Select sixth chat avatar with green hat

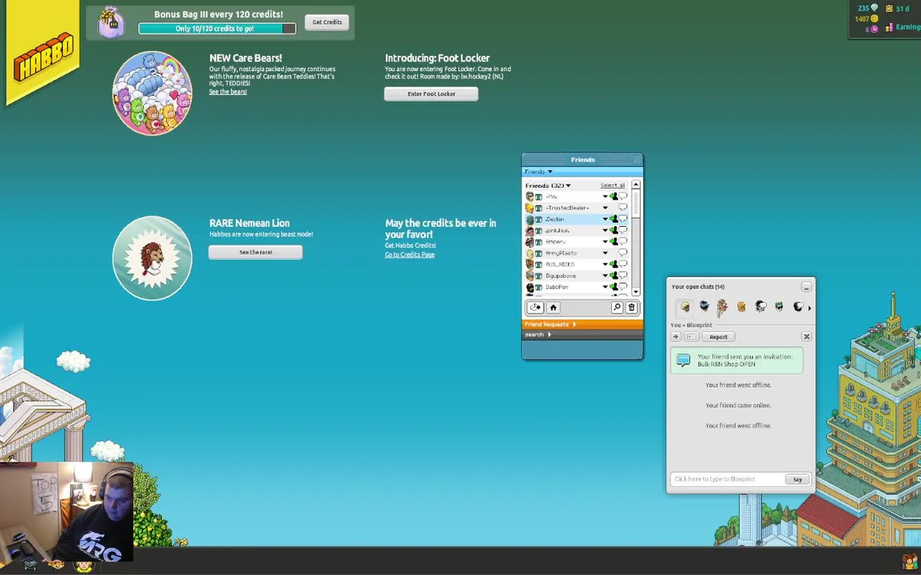779,306
